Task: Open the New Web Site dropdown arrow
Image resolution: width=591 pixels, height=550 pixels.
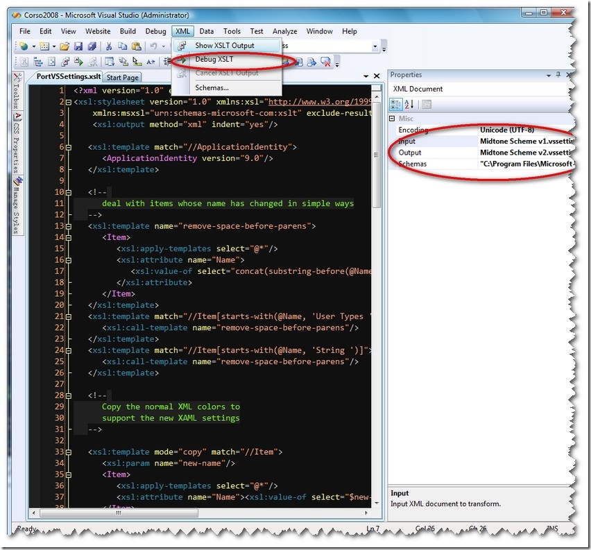Action: 33,46
